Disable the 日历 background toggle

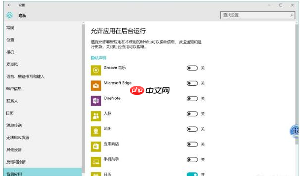point(192,174)
